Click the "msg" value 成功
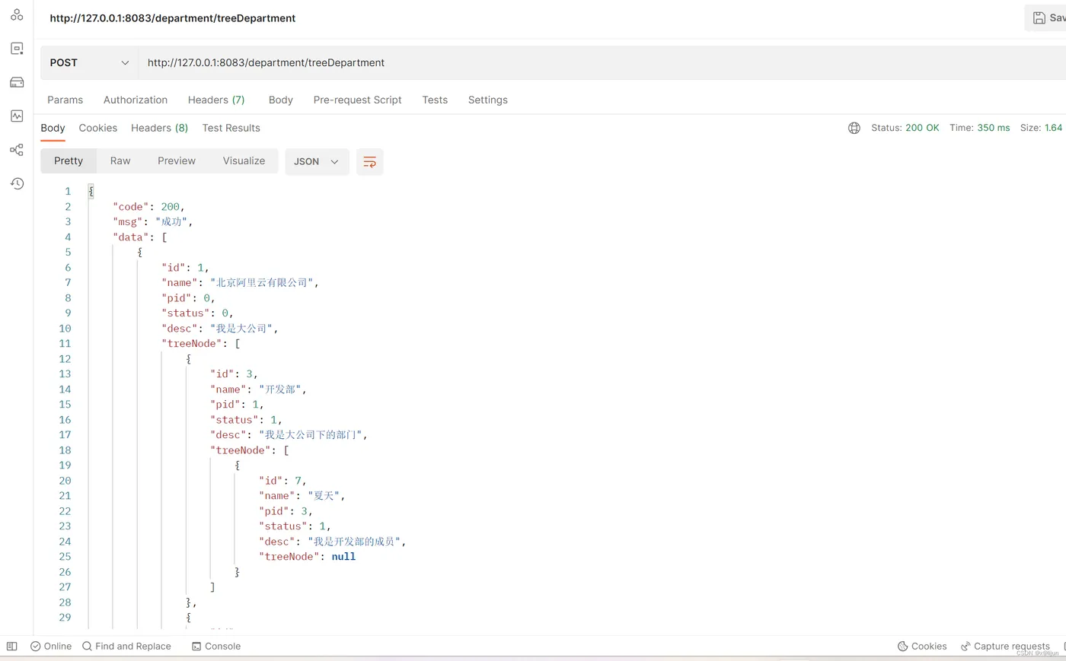 [171, 222]
